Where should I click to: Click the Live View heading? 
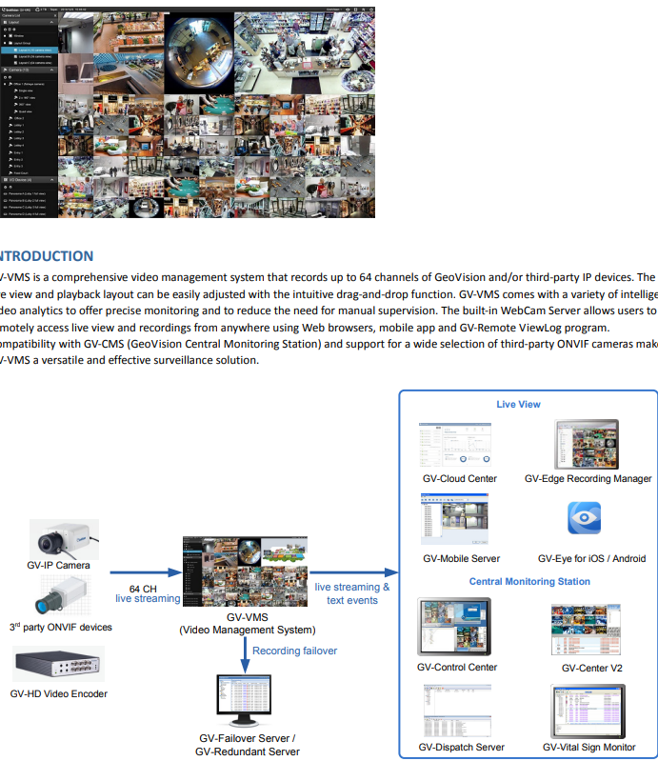[518, 404]
